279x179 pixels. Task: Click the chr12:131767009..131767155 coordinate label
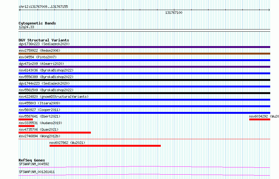click(43, 7)
